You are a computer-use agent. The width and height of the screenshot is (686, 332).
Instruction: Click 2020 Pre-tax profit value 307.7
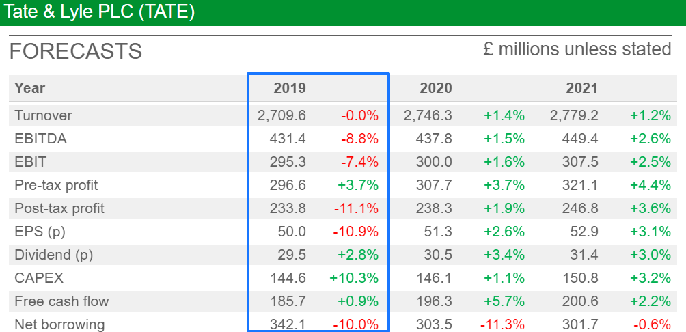pyautogui.click(x=434, y=185)
